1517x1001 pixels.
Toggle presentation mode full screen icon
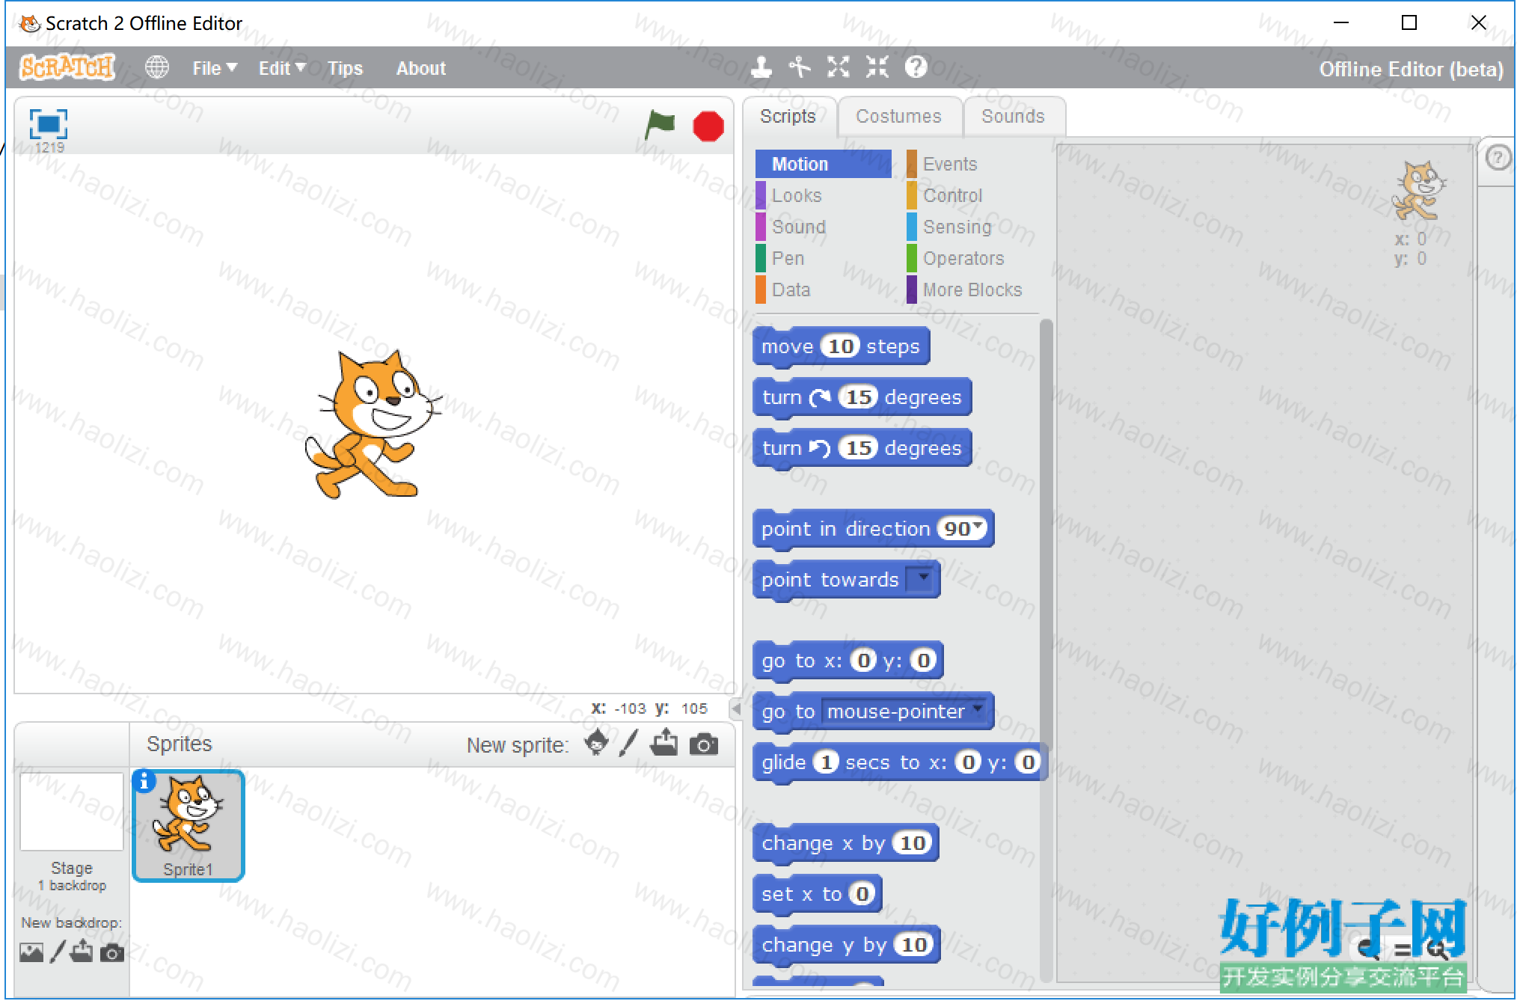49,123
